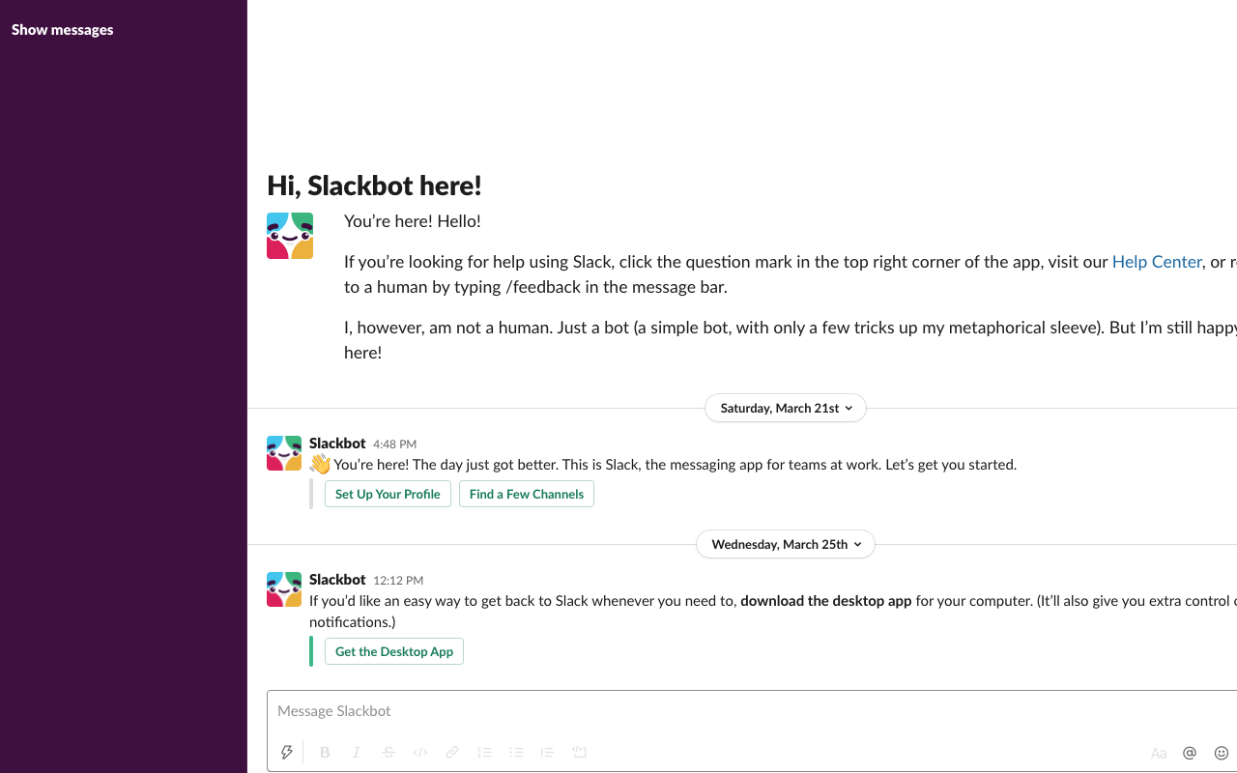
Task: Toggle inline code formatting
Action: click(420, 752)
